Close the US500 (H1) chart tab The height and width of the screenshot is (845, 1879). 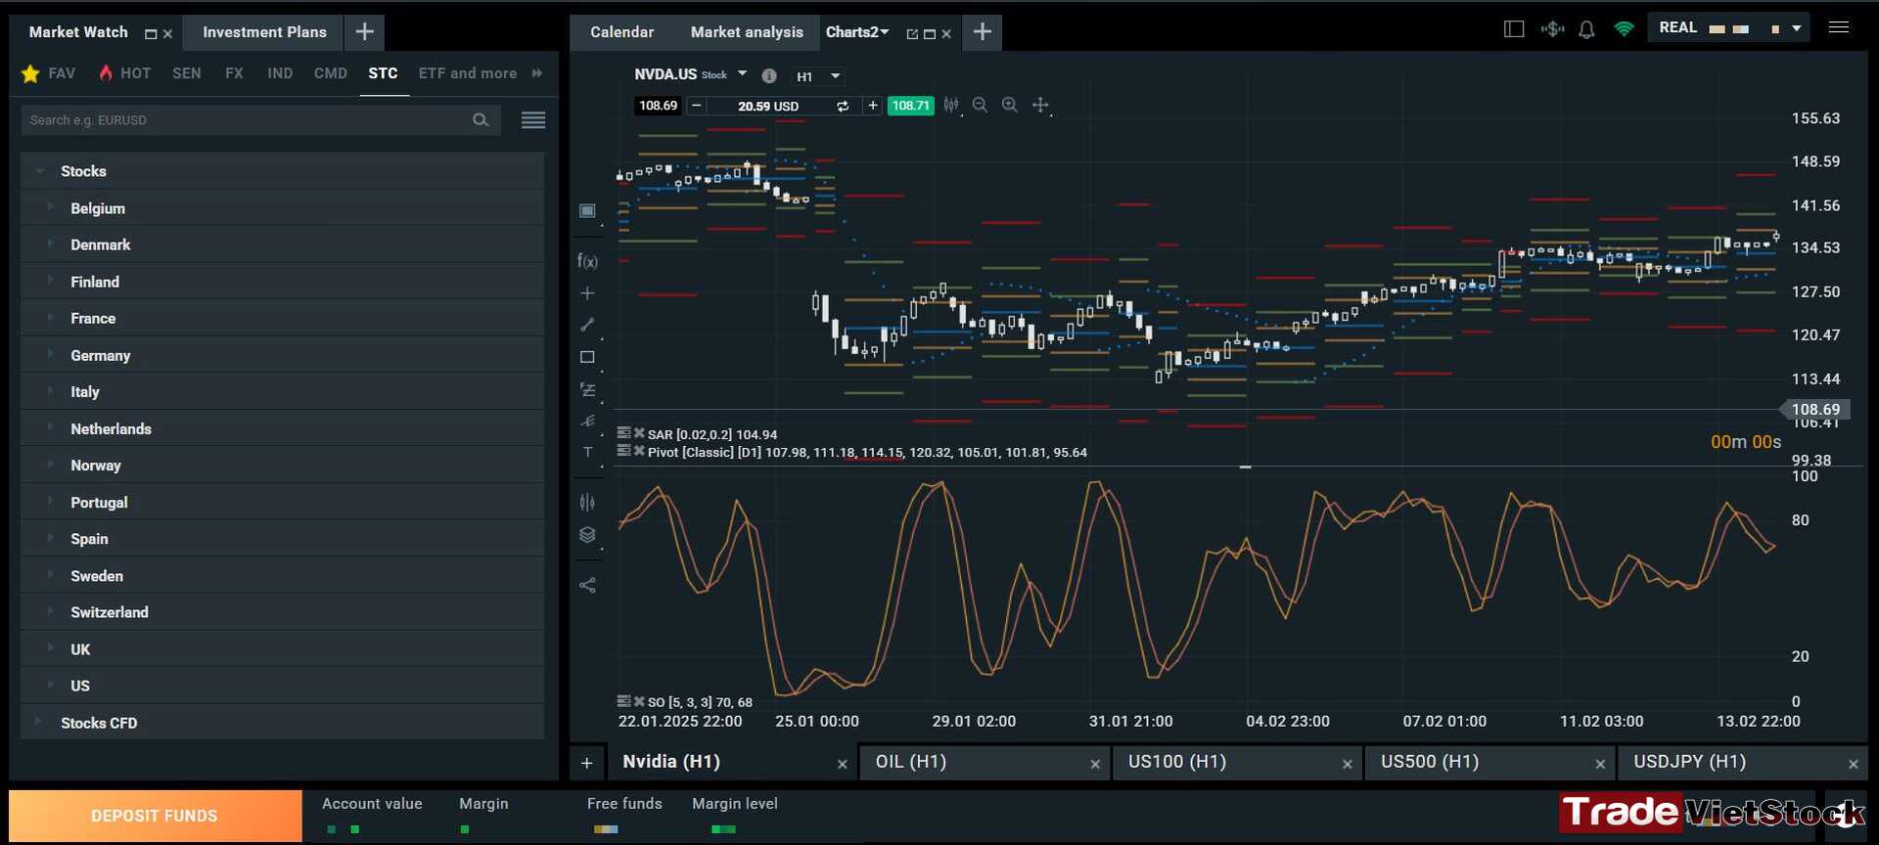click(1600, 764)
